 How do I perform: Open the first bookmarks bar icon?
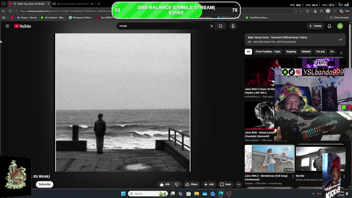coord(4,18)
